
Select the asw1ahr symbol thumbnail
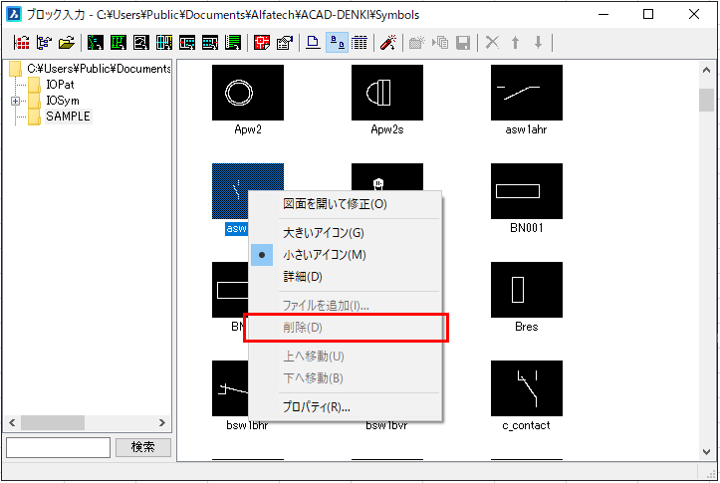(527, 93)
